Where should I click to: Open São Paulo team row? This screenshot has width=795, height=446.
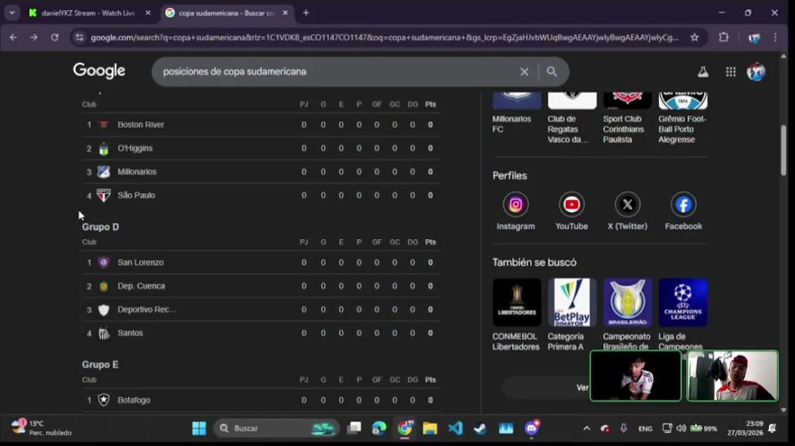260,195
